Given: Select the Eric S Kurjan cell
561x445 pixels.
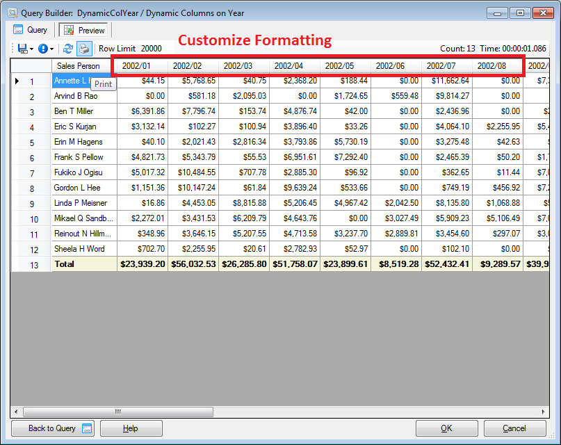Looking at the screenshot, I should [x=84, y=127].
